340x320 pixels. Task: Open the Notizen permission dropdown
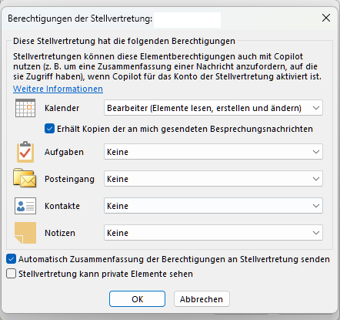click(213, 233)
